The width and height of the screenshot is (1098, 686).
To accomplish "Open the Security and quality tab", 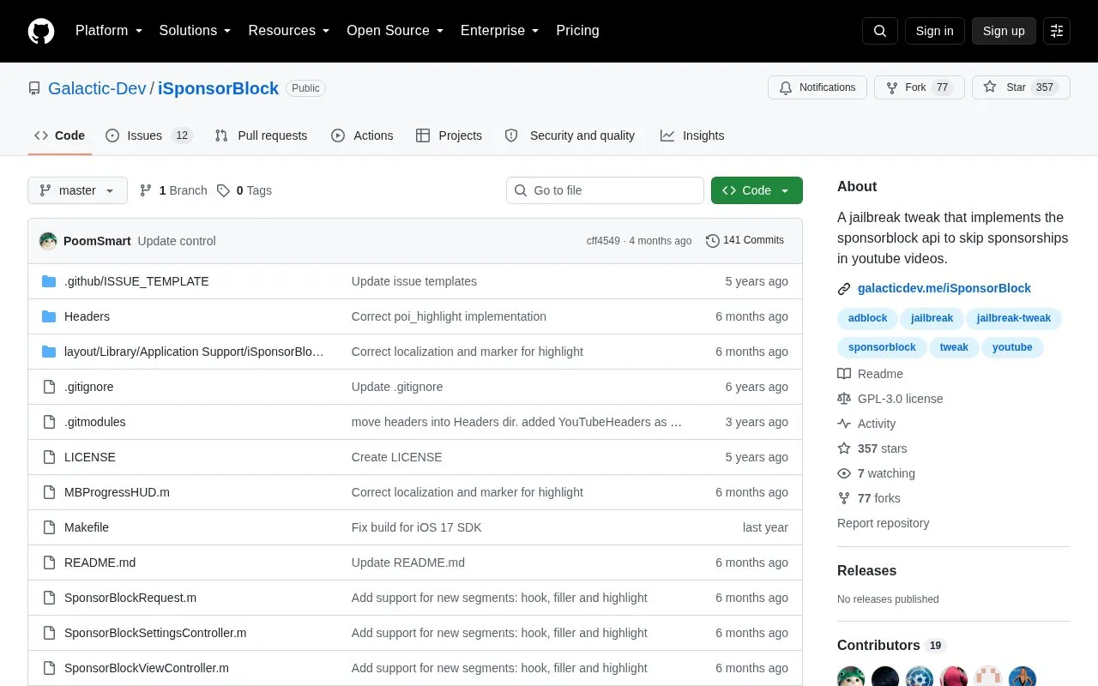I will coord(570,135).
